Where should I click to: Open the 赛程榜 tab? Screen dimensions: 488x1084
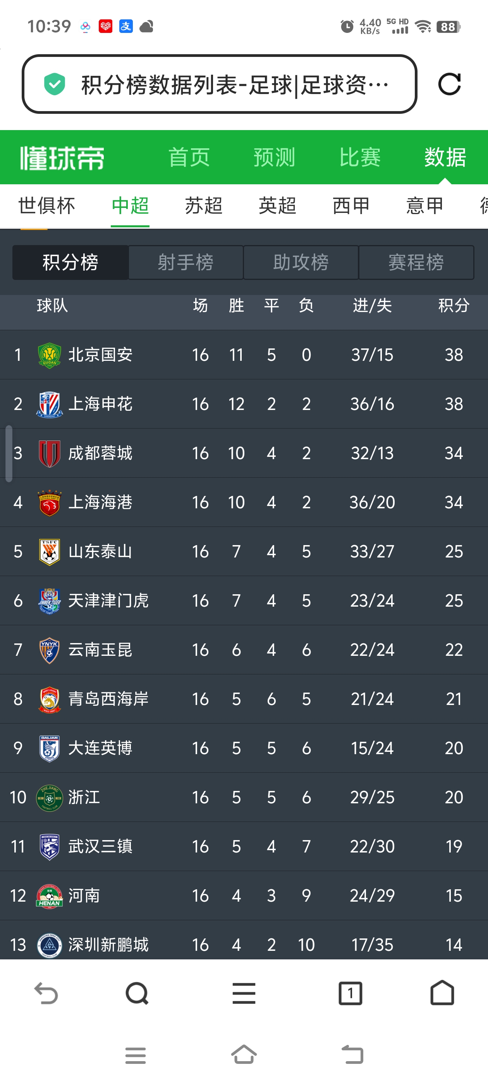tap(416, 262)
